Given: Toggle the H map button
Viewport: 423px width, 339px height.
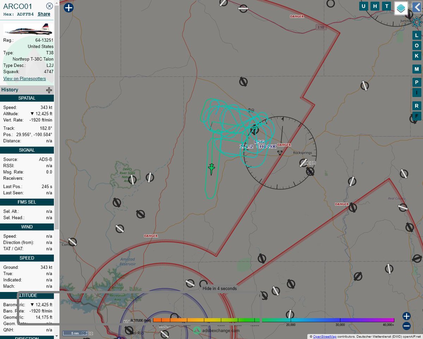Looking at the screenshot, I should click(x=375, y=6).
